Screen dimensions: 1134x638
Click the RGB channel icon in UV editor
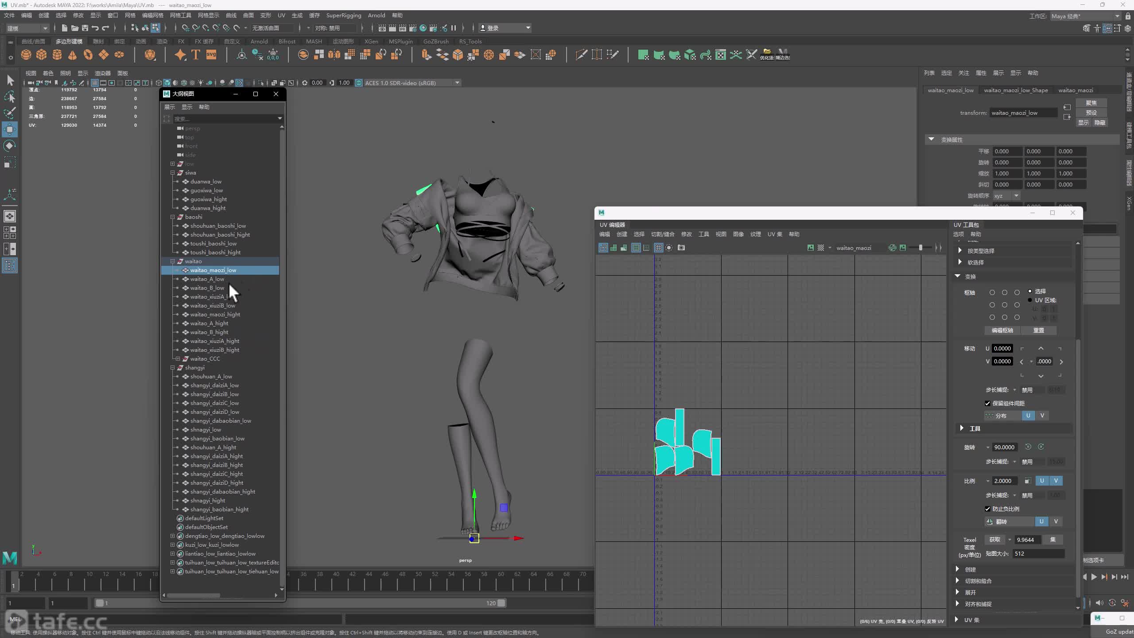(893, 248)
